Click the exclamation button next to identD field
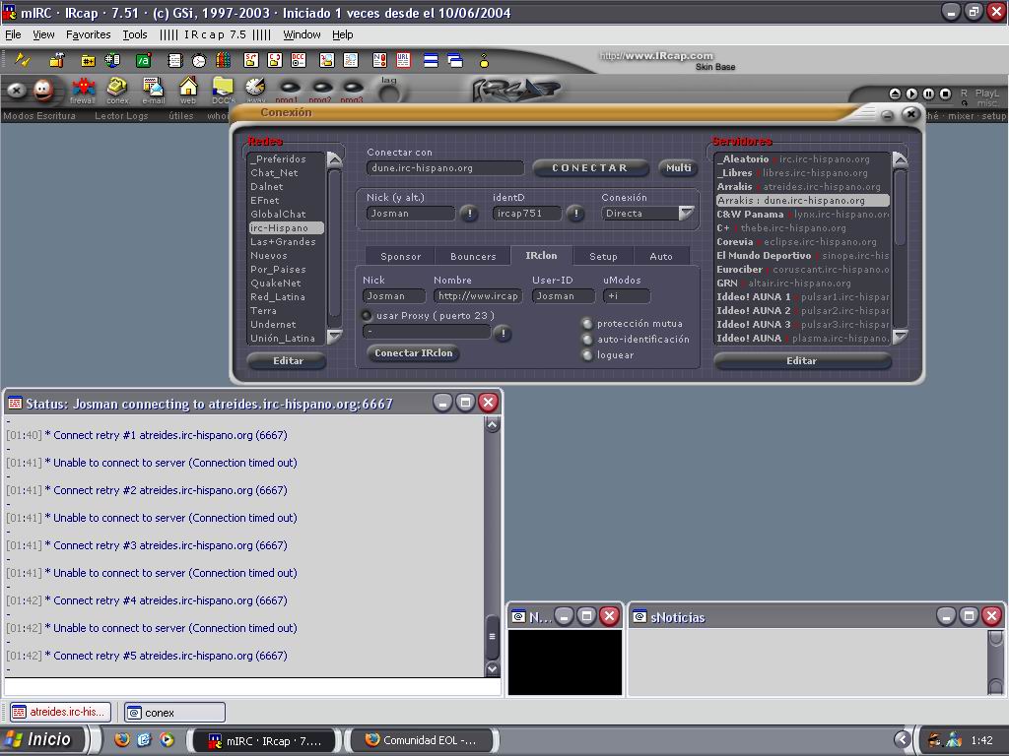The image size is (1009, 756). click(x=575, y=214)
